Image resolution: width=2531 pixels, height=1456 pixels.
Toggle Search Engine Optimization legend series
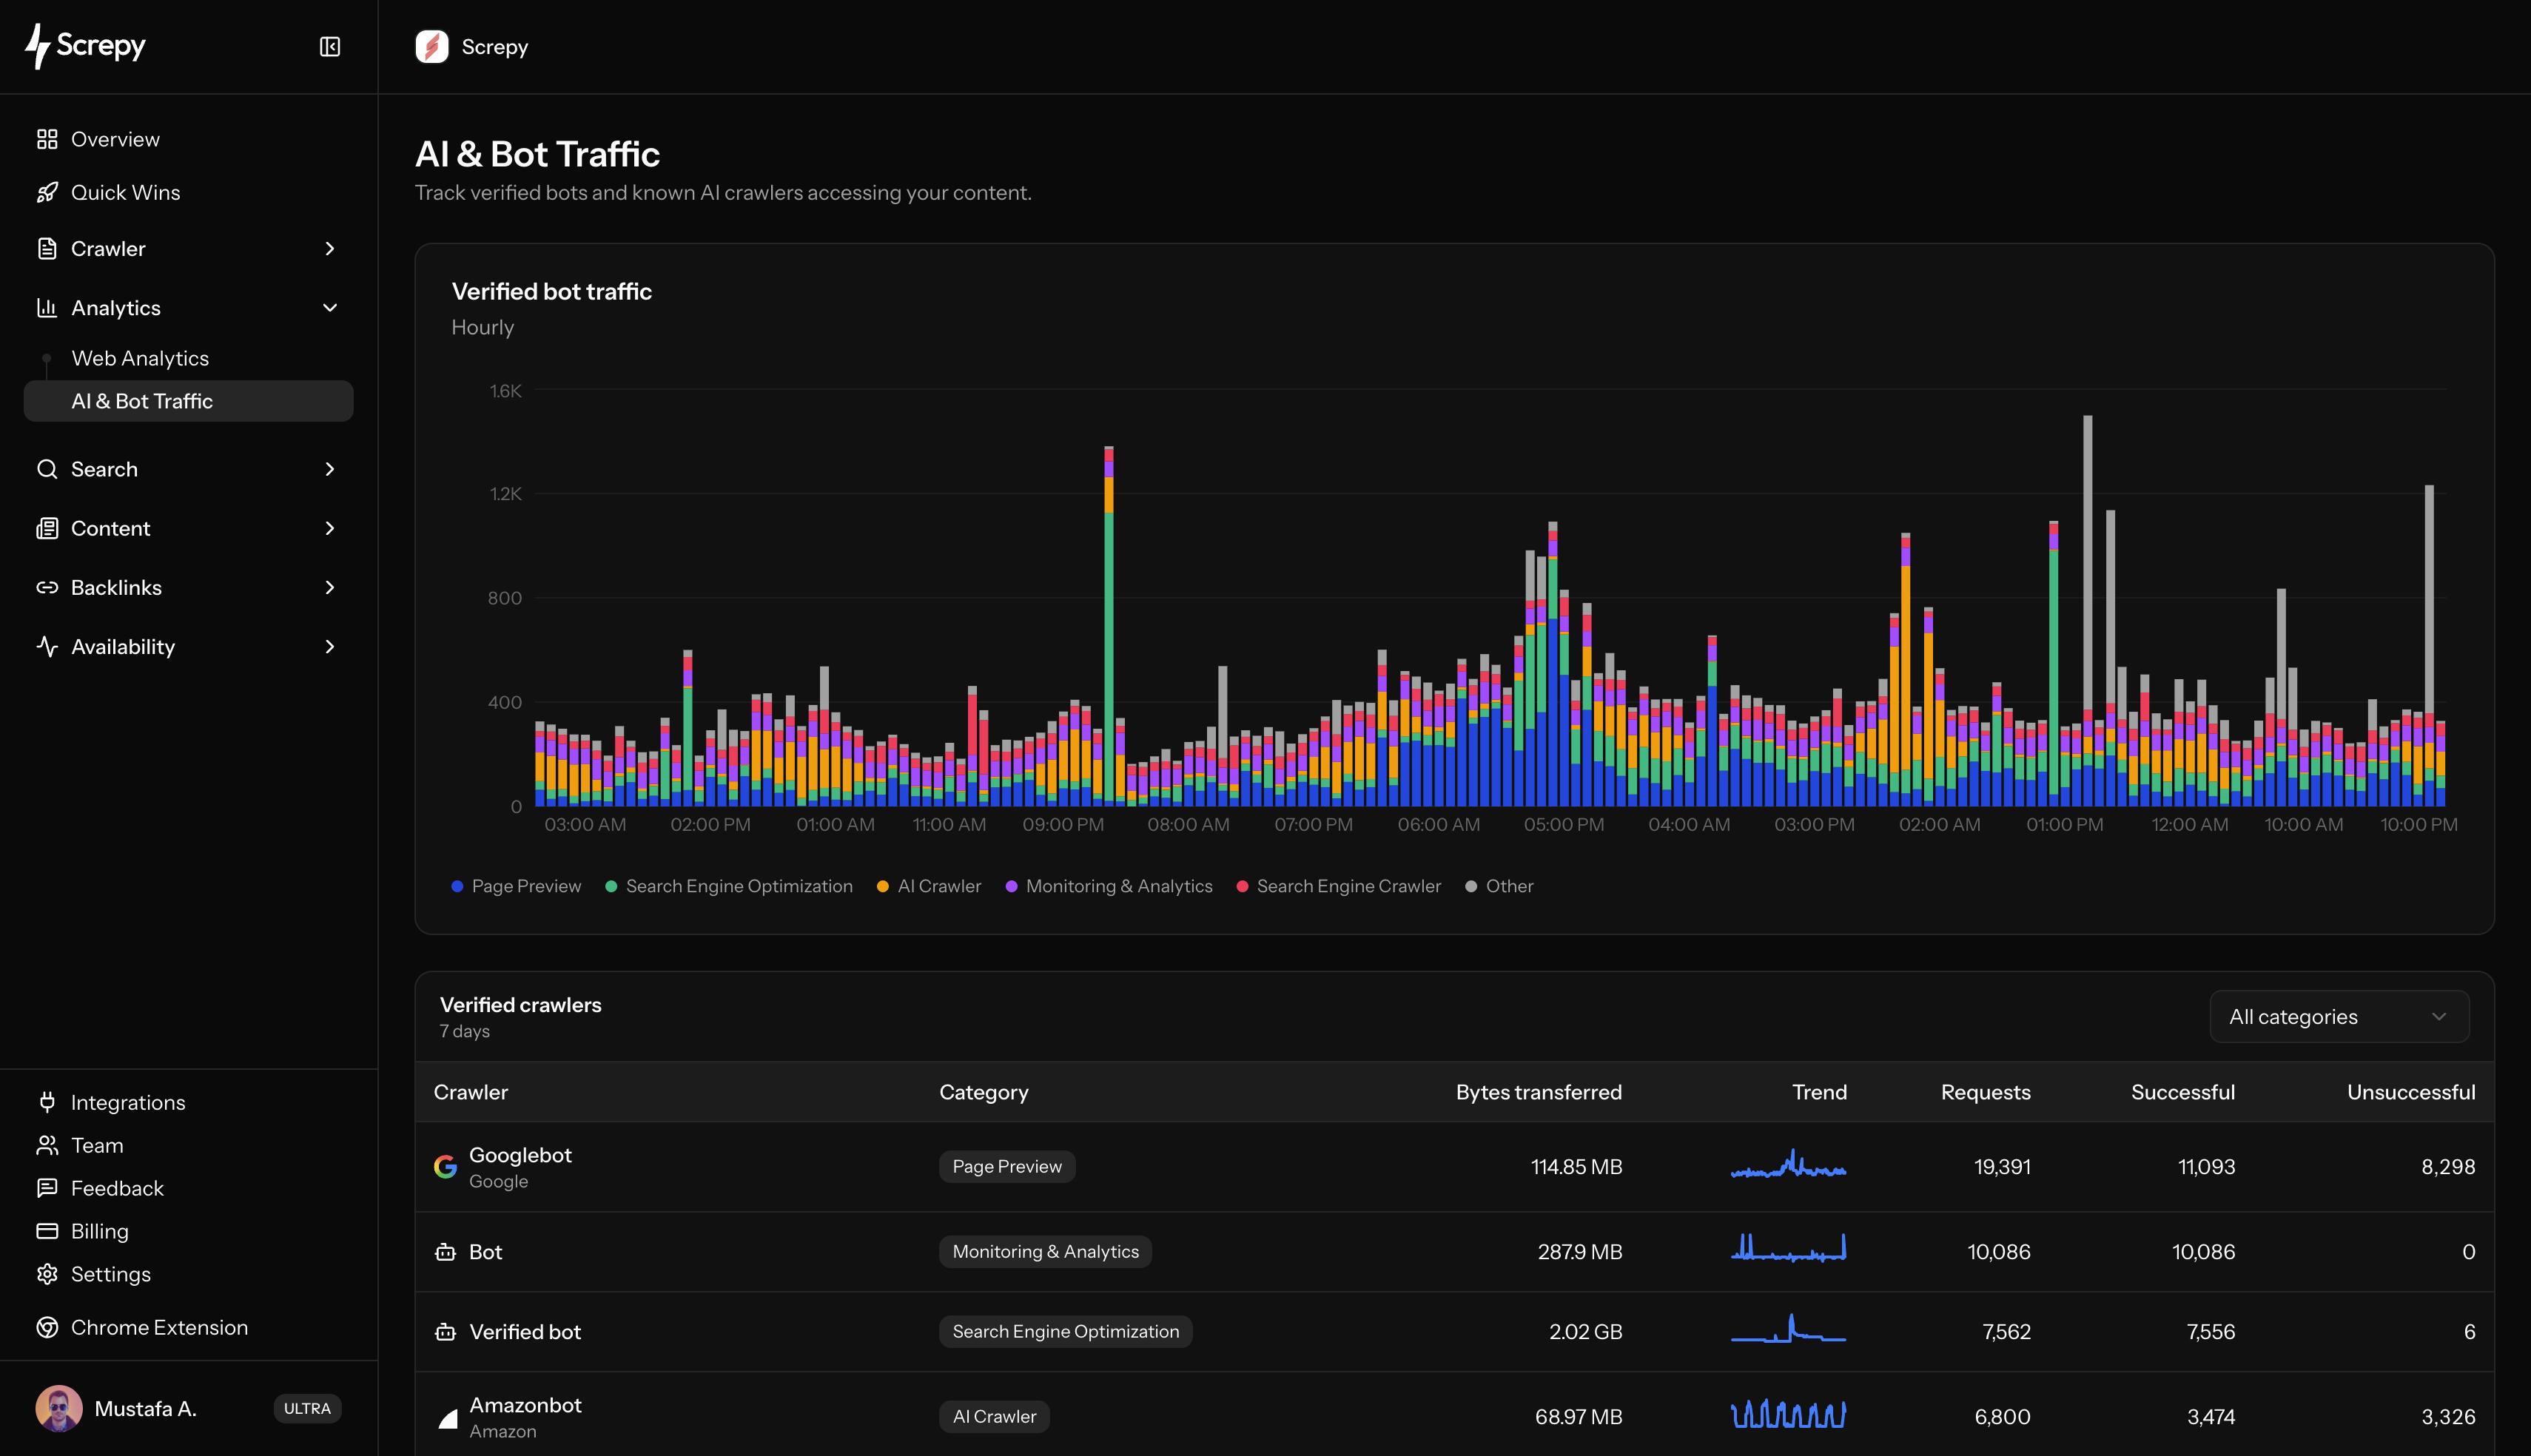(x=729, y=886)
